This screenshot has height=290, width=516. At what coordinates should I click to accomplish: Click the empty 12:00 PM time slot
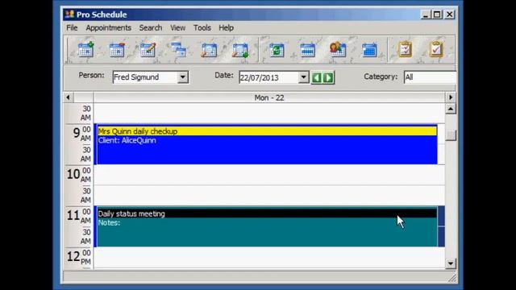[x=269, y=257]
